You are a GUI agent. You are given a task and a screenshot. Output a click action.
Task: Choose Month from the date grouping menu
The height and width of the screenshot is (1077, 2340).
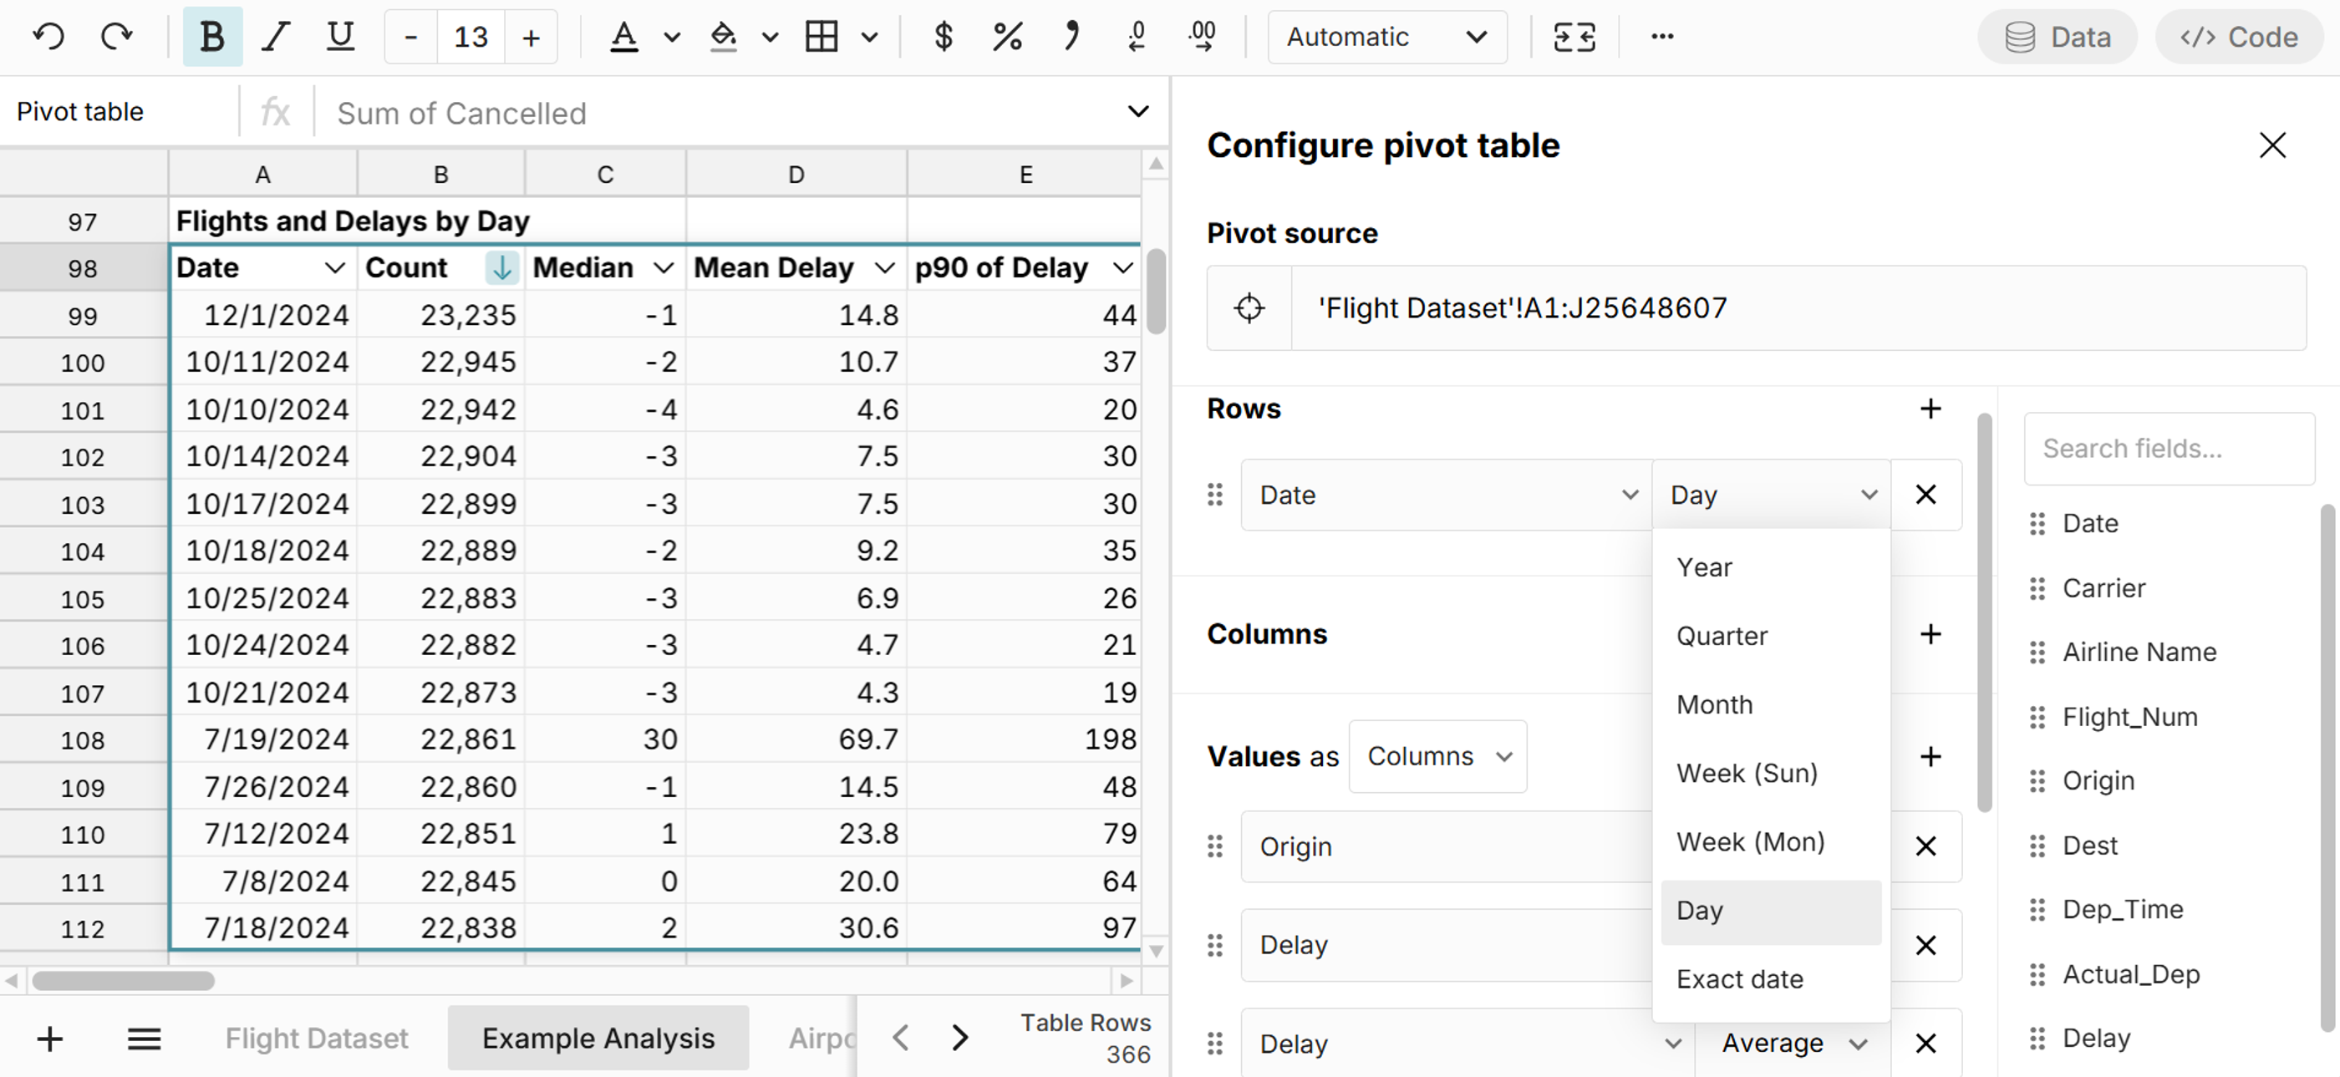pyautogui.click(x=1714, y=704)
